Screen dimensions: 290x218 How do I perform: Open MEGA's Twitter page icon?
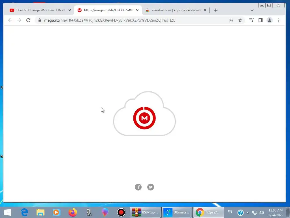click(151, 187)
